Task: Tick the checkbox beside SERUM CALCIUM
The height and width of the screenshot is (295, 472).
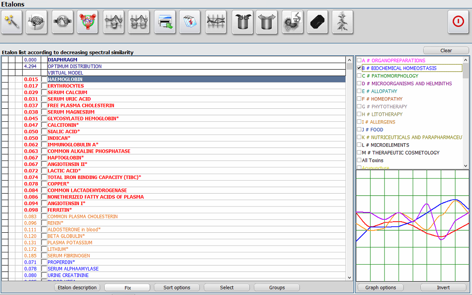Action: tap(44, 93)
